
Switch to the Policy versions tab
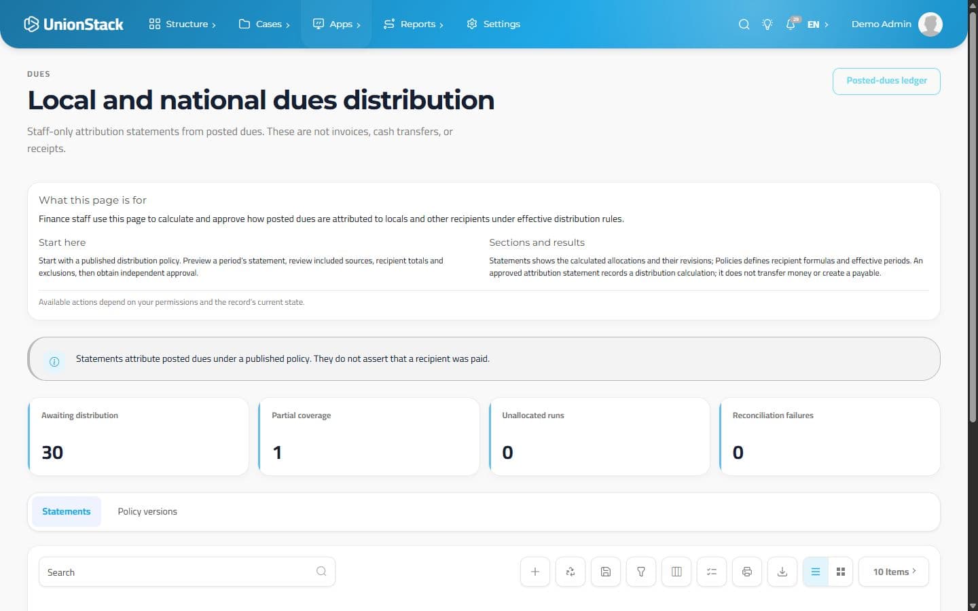coord(147,512)
